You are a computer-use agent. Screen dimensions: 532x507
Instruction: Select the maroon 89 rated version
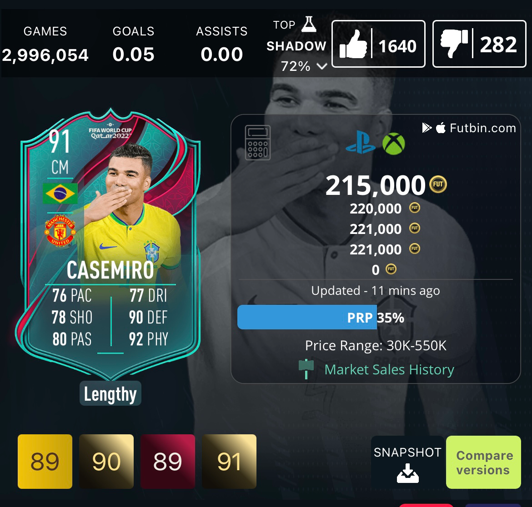click(168, 462)
